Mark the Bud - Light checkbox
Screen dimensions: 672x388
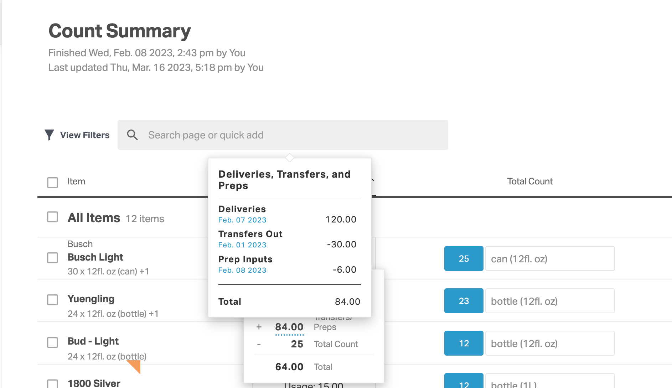click(53, 342)
